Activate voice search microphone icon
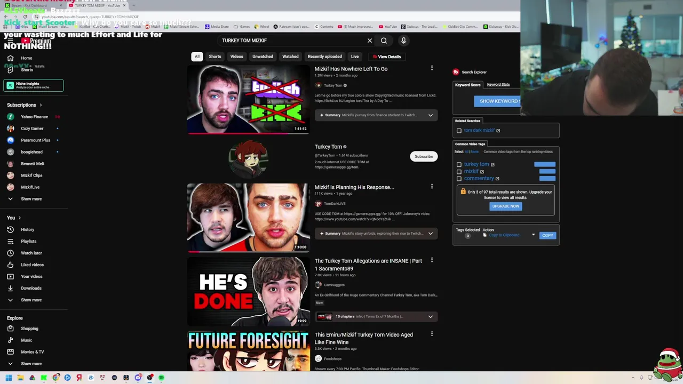 [403, 41]
